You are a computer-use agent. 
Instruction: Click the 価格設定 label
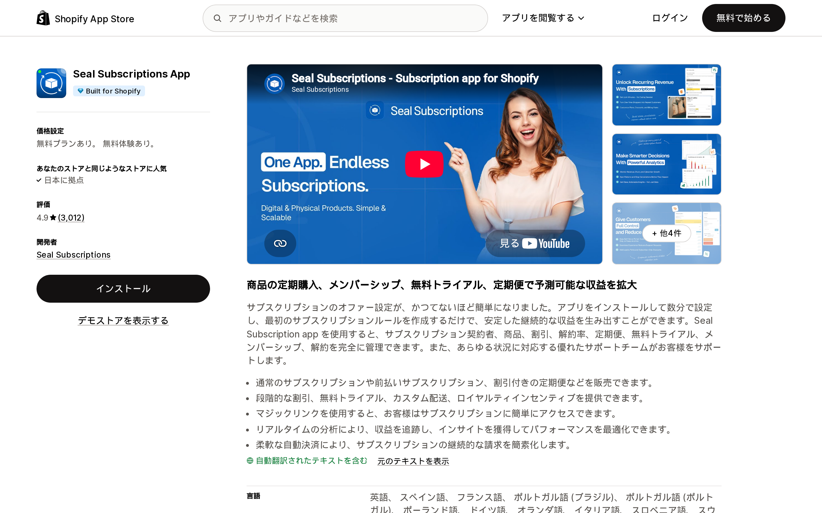(50, 131)
